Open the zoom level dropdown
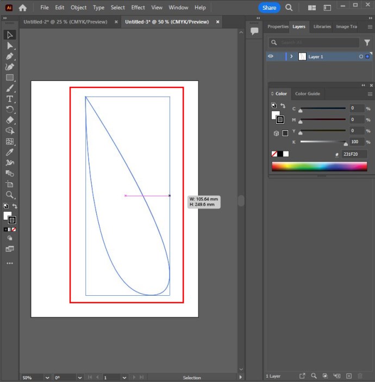This screenshot has width=375, height=382. point(48,377)
